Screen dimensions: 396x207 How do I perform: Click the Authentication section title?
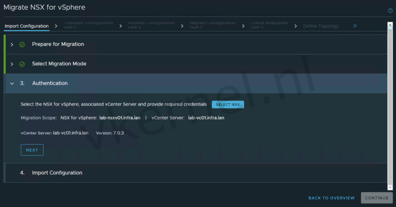click(x=50, y=83)
